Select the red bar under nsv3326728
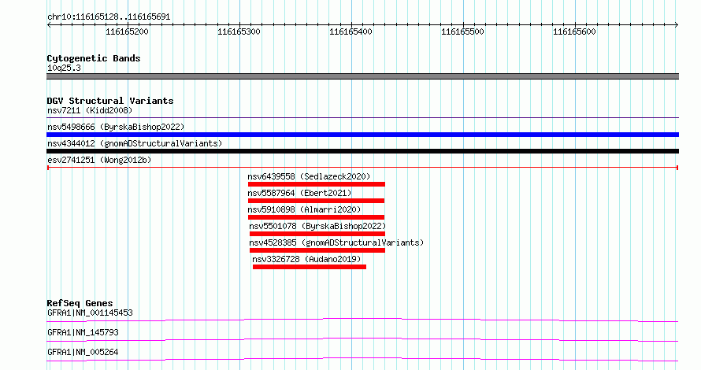Image resolution: width=701 pixels, height=370 pixels. [310, 267]
